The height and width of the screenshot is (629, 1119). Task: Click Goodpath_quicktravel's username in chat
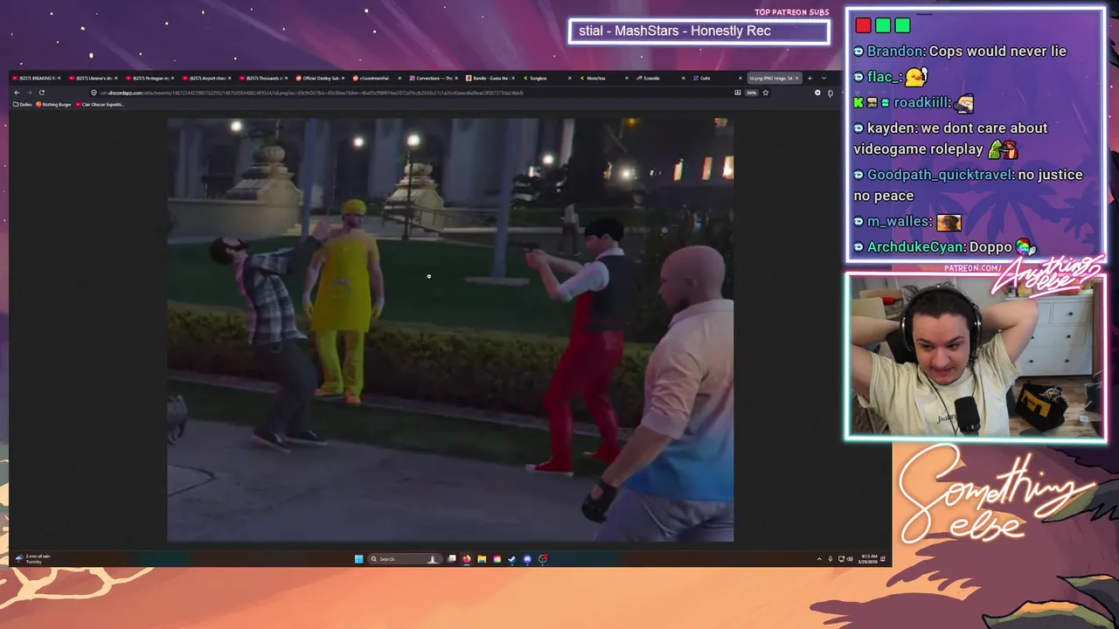click(939, 175)
